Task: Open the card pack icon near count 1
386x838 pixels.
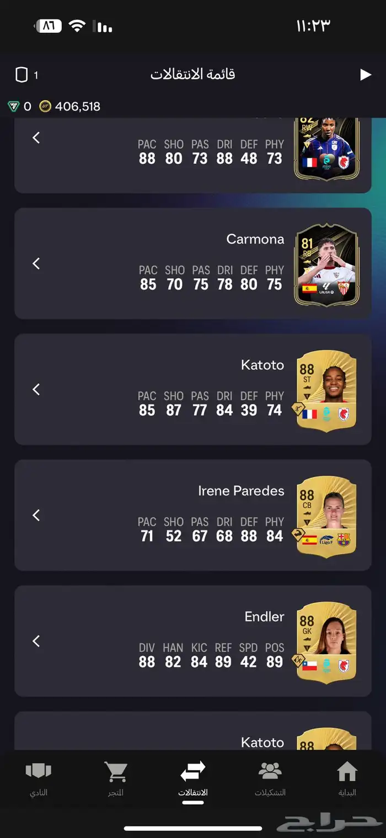Action: click(22, 75)
